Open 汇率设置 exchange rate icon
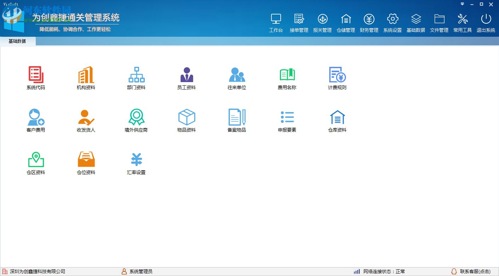 click(136, 160)
